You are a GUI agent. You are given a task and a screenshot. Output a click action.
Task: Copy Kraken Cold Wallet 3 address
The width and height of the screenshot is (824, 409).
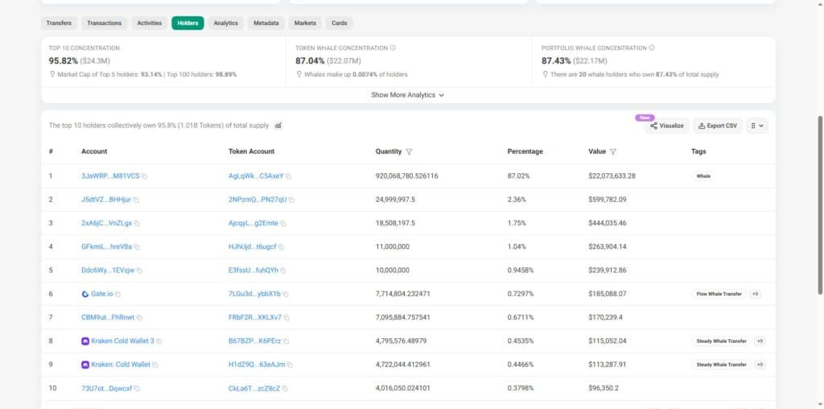coord(159,341)
